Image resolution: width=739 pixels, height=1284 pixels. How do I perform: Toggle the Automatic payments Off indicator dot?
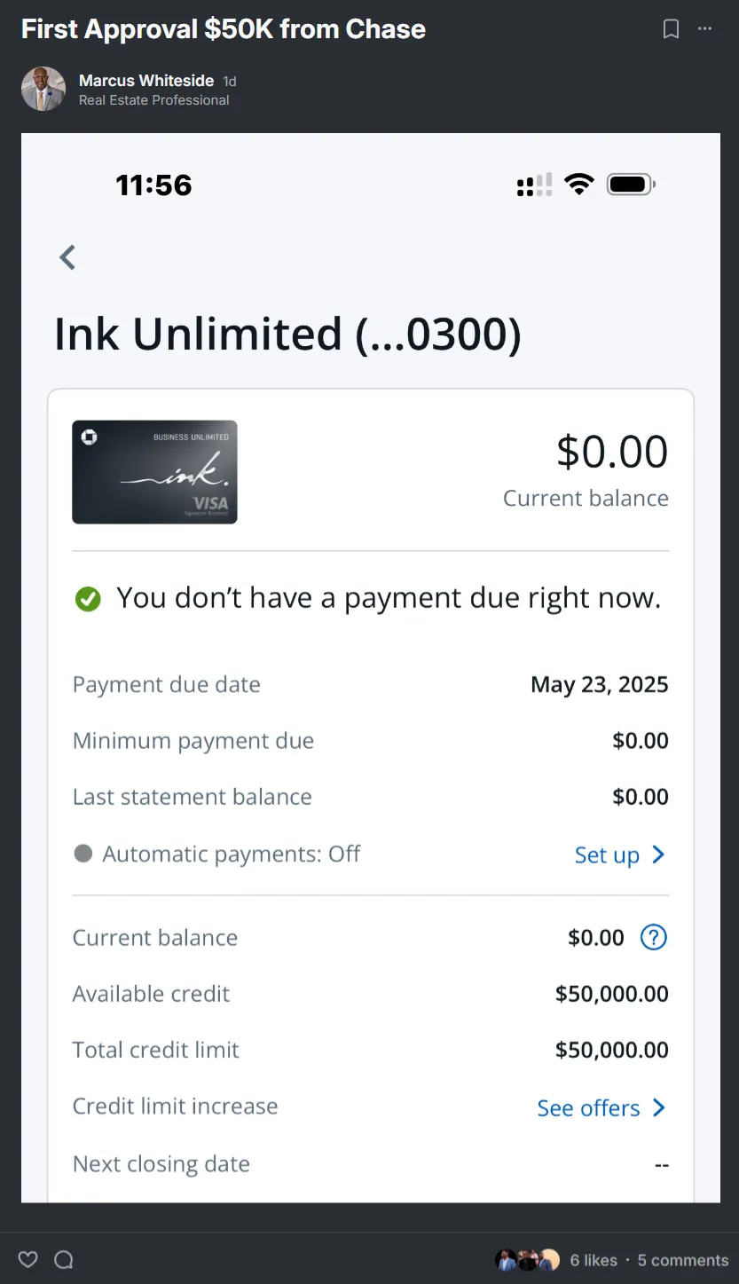click(83, 854)
